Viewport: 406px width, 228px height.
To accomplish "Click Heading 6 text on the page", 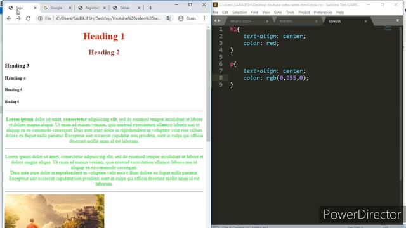I will click(x=12, y=102).
